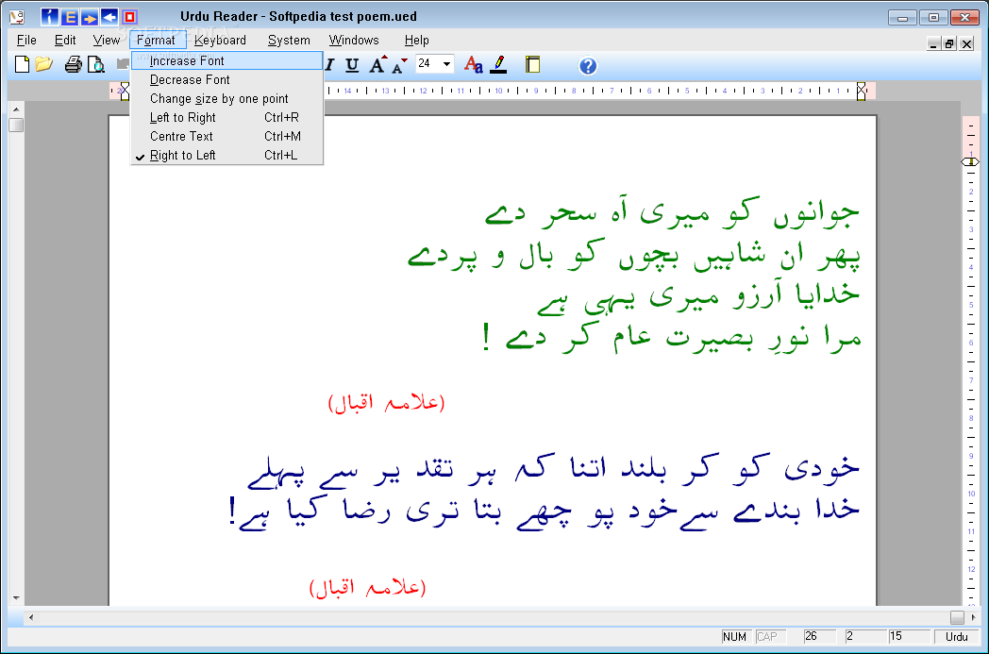Viewport: 989px width, 654px height.
Task: Choose Increase Font from Format menu
Action: pyautogui.click(x=227, y=61)
